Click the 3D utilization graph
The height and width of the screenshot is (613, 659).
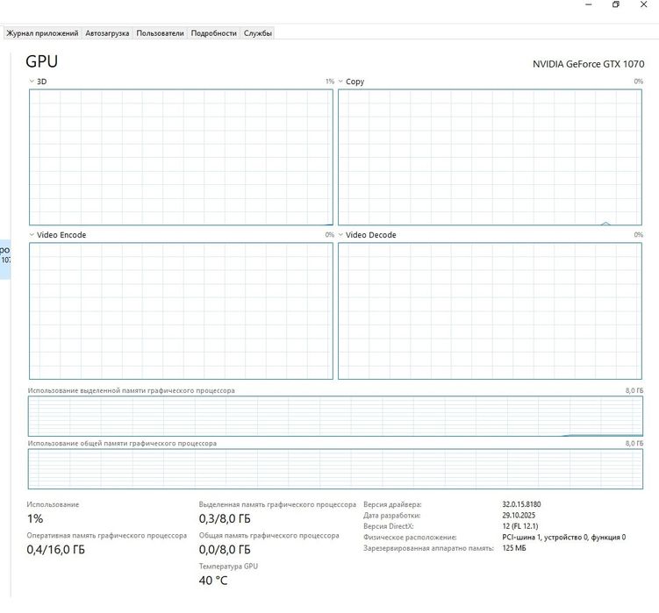[x=181, y=157]
